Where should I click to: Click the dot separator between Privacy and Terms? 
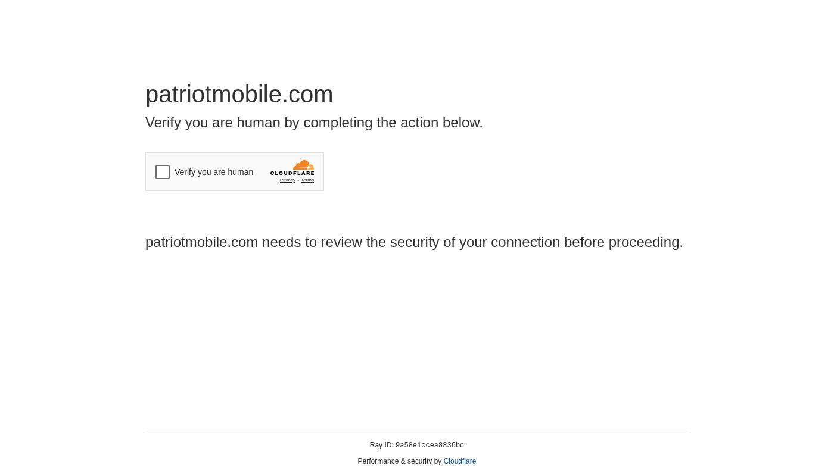click(298, 180)
